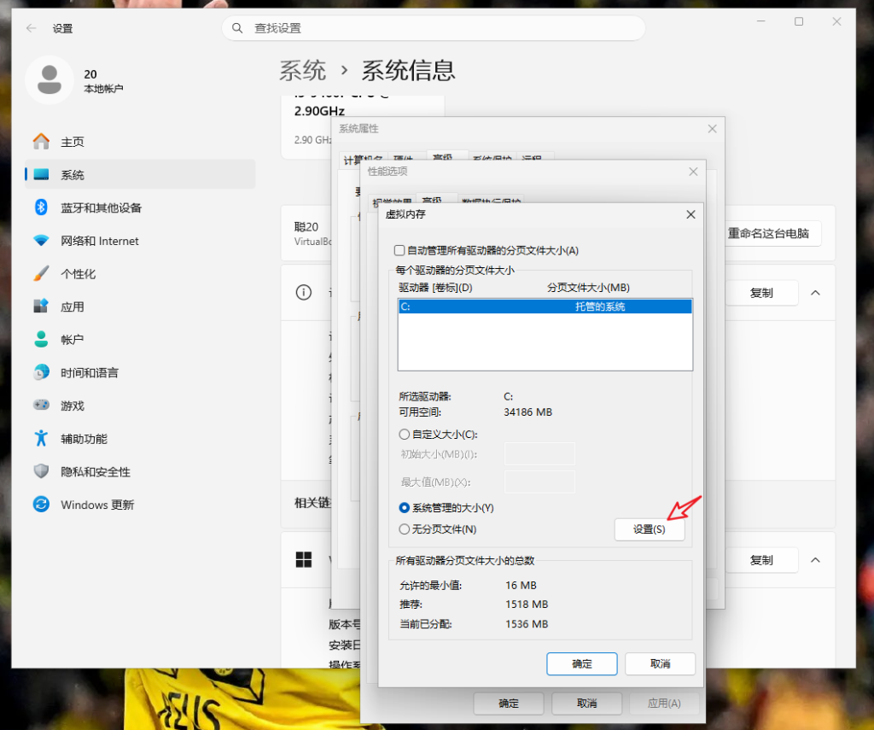Click the 设置(S) button in 虚拟内存

(x=650, y=529)
